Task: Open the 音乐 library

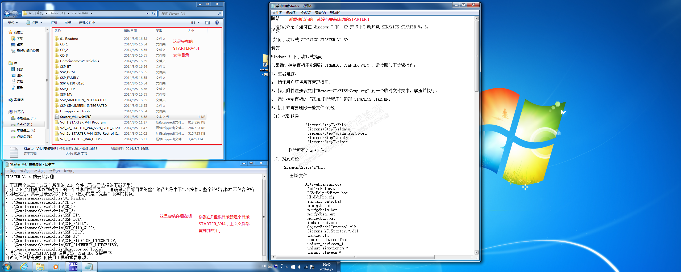Action: tap(20, 87)
